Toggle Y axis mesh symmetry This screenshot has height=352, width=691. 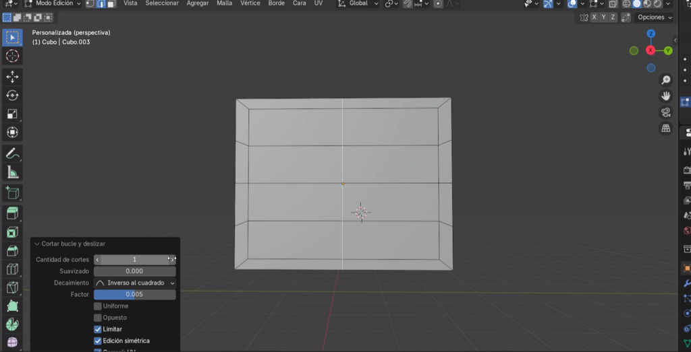pyautogui.click(x=603, y=17)
